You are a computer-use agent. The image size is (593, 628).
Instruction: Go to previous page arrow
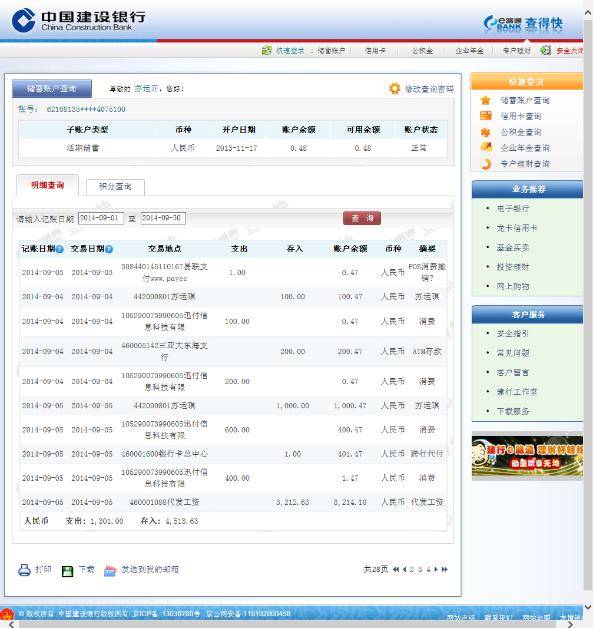click(404, 570)
